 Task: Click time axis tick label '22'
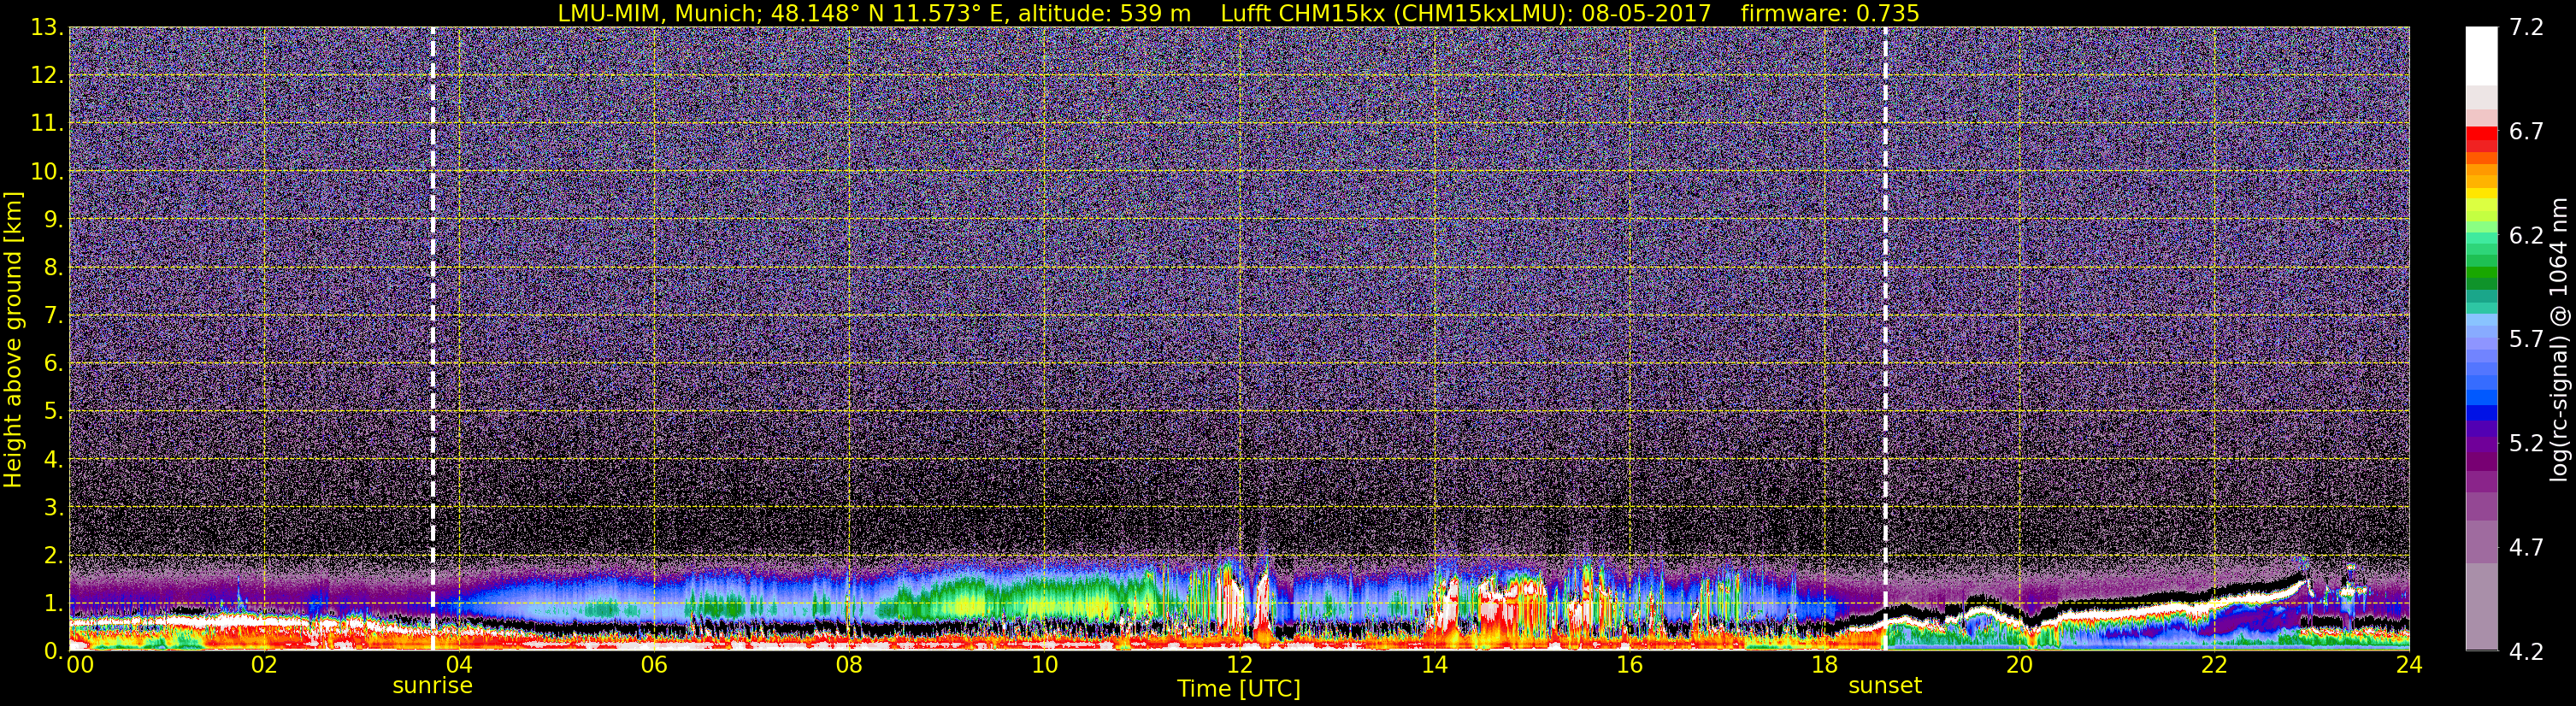click(x=2214, y=665)
